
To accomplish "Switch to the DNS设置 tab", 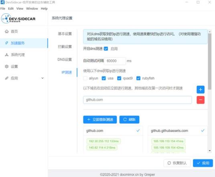I will 65,60.
